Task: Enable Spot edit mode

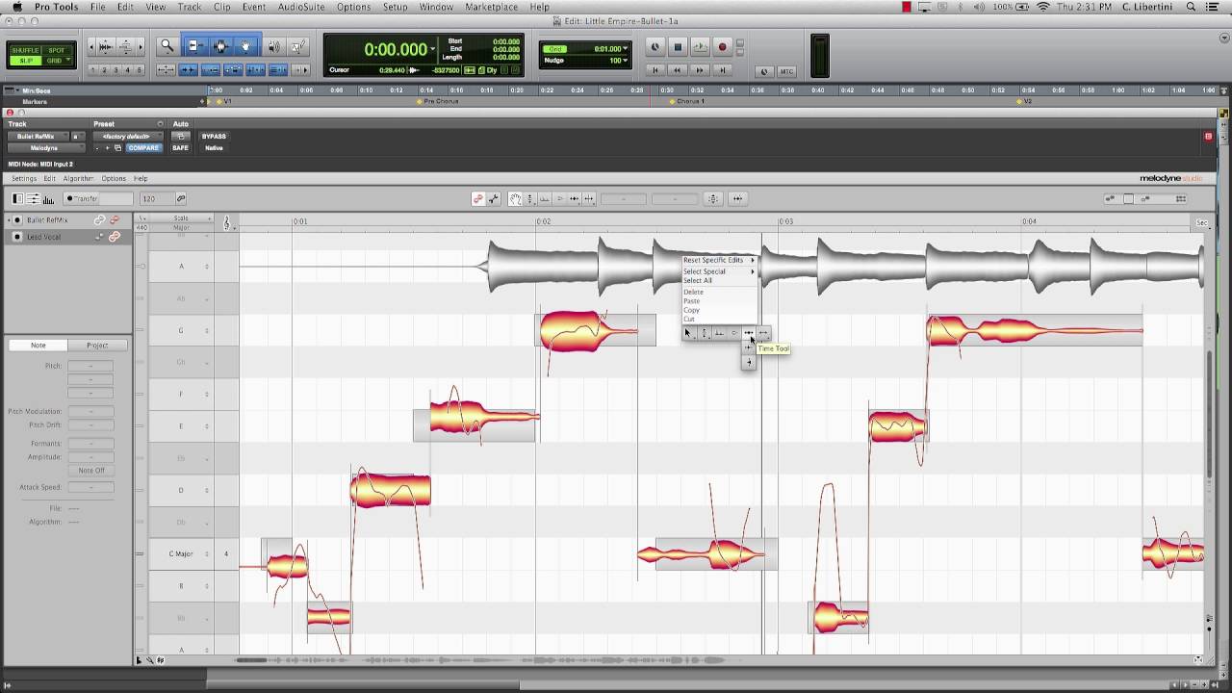Action: click(57, 50)
